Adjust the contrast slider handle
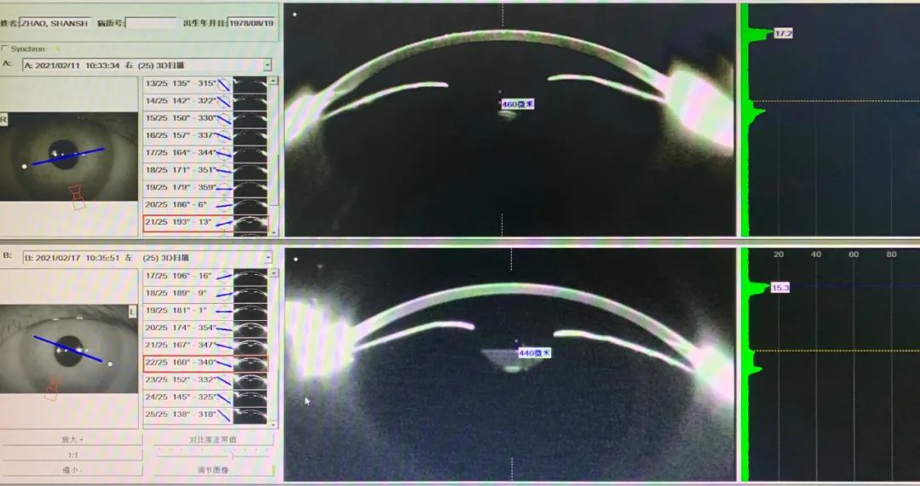 coord(232,455)
